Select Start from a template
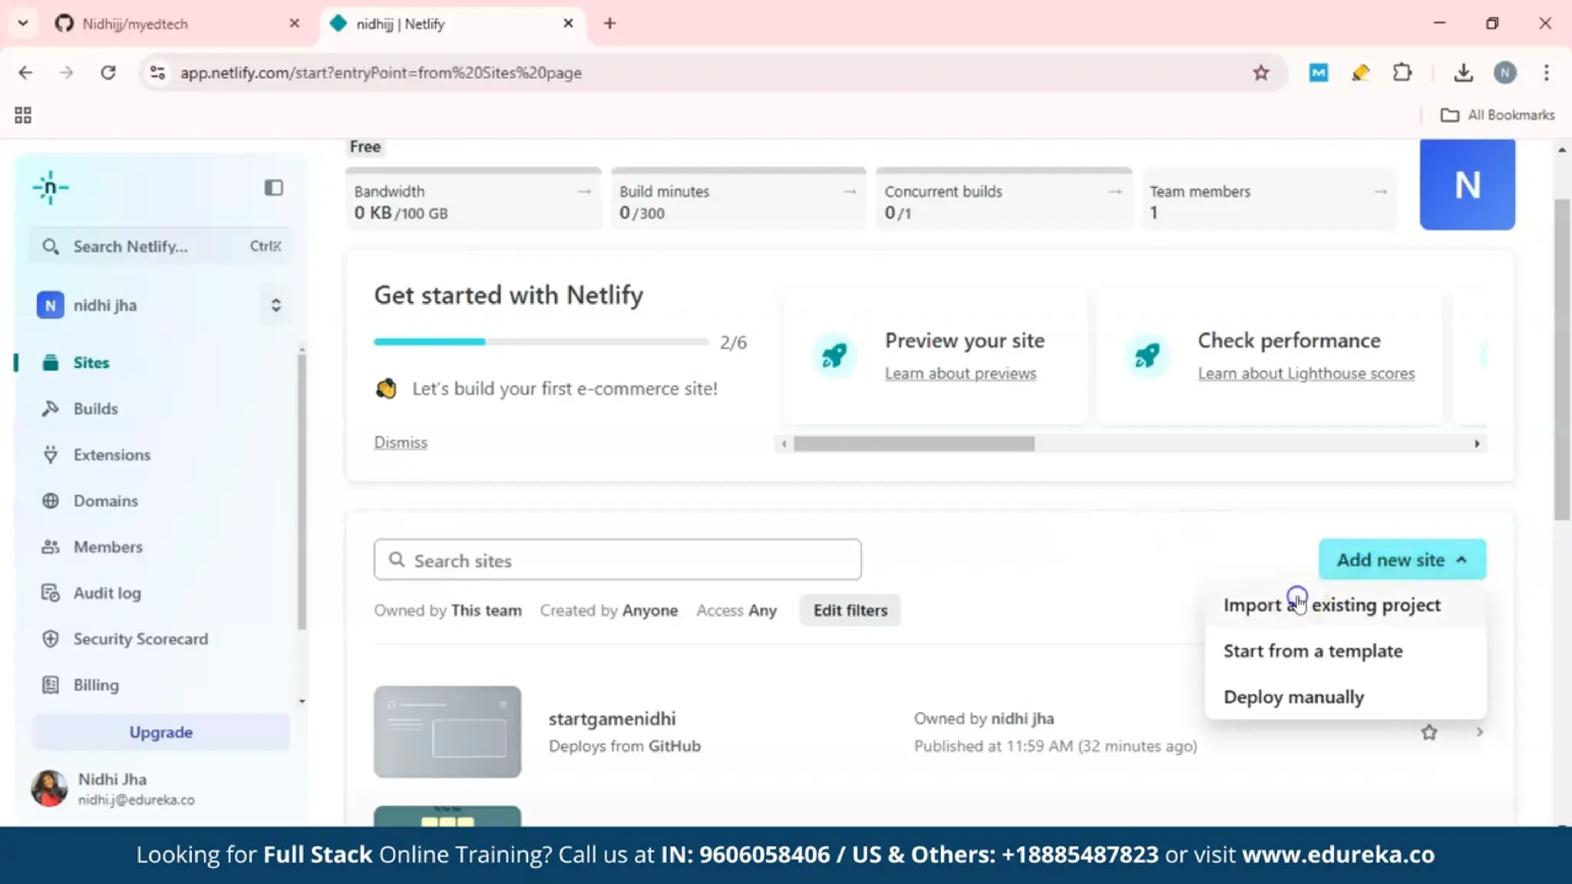Image resolution: width=1572 pixels, height=884 pixels. (x=1313, y=651)
